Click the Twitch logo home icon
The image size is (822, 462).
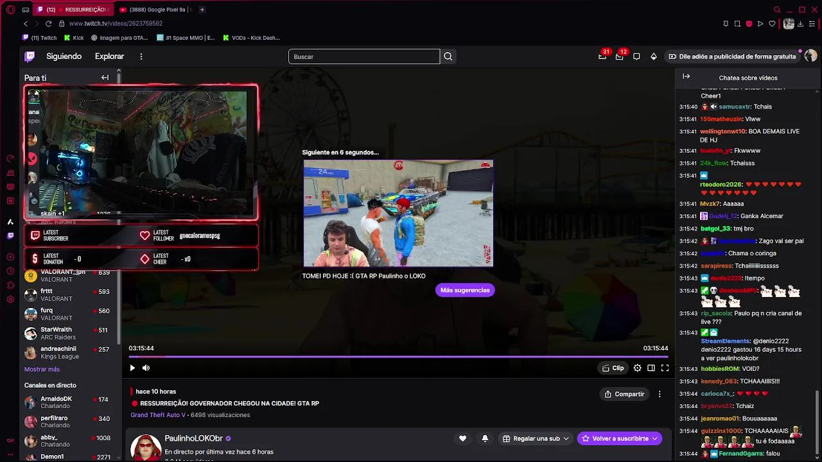point(30,56)
